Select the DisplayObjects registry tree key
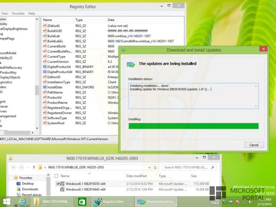 [10, 77]
